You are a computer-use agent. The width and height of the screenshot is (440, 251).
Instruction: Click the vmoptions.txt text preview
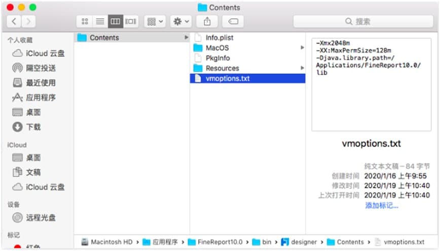coord(371,85)
